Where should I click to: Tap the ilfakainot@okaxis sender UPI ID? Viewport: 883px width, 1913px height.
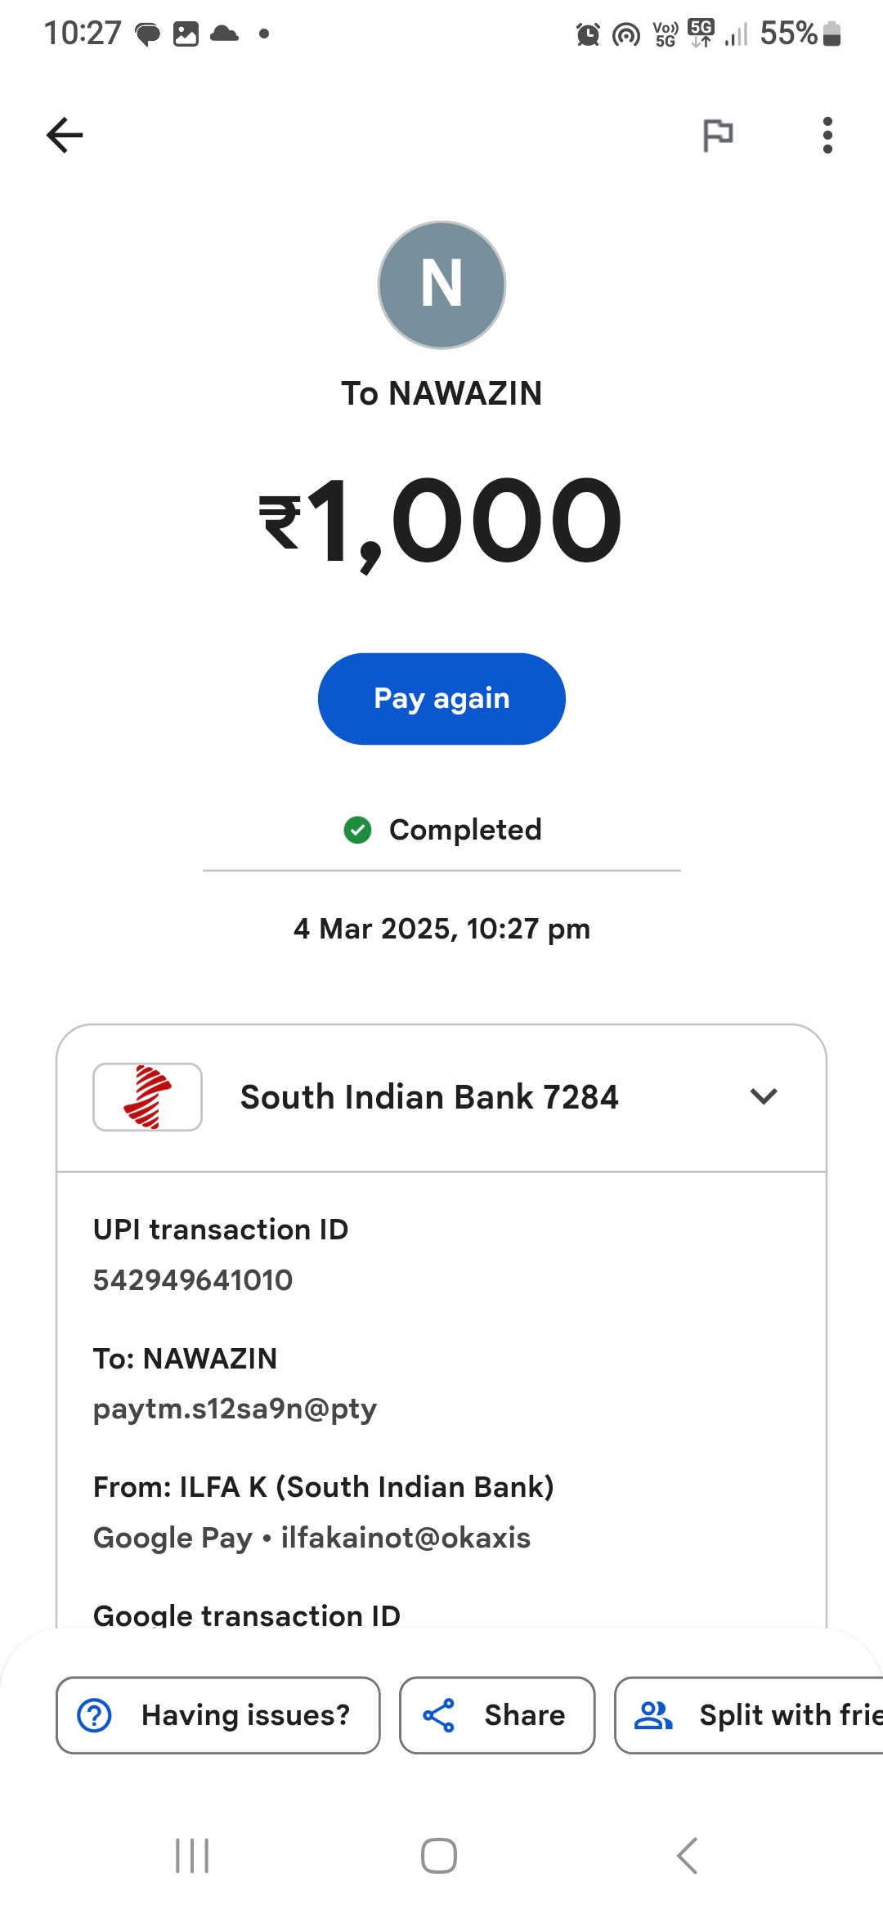(x=406, y=1538)
